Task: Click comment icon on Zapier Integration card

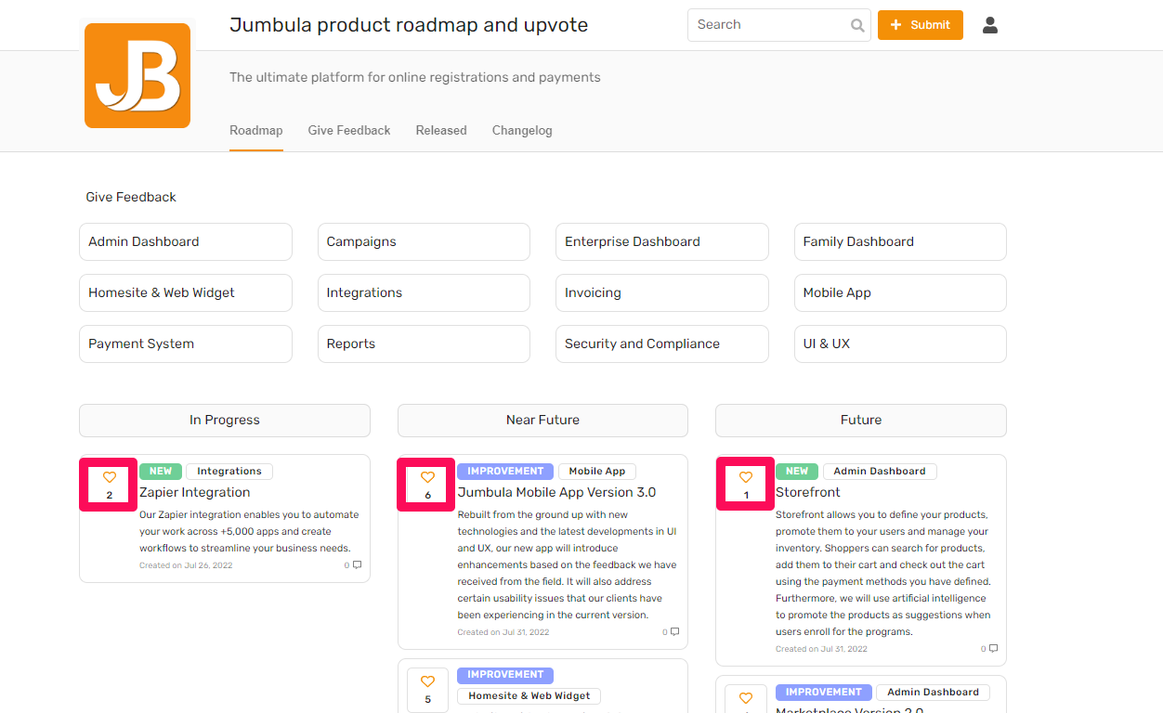Action: (357, 564)
